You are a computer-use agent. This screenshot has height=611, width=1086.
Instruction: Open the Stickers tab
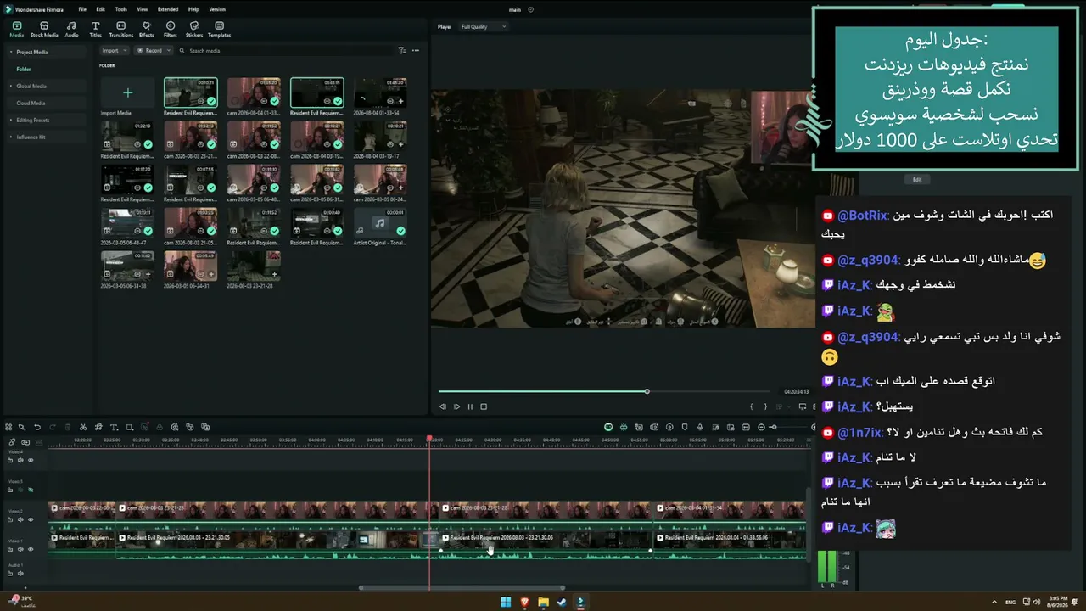[x=194, y=30]
